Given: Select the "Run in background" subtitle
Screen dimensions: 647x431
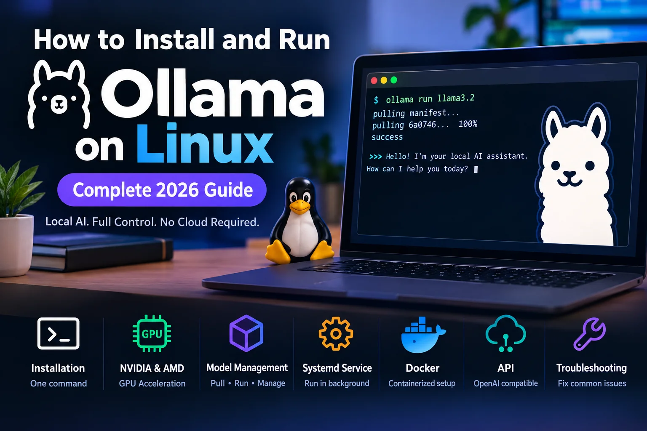Looking at the screenshot, I should (337, 383).
